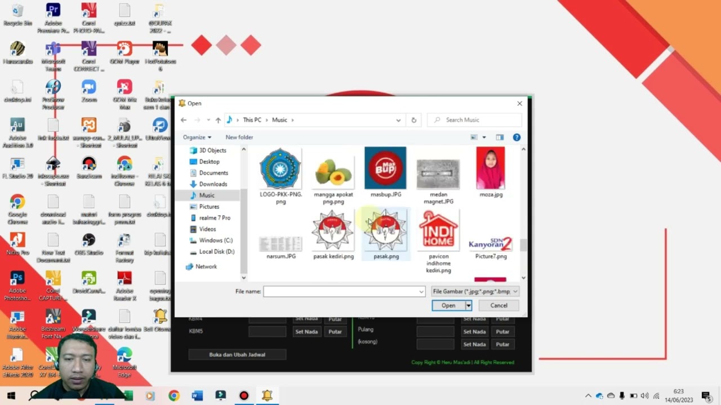Click Putar in the Pulang row
Image resolution: width=721 pixels, height=405 pixels.
coord(502,331)
